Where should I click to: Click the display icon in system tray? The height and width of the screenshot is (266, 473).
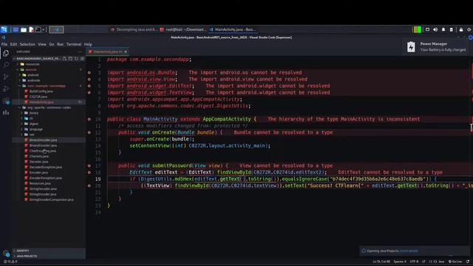click(427, 30)
